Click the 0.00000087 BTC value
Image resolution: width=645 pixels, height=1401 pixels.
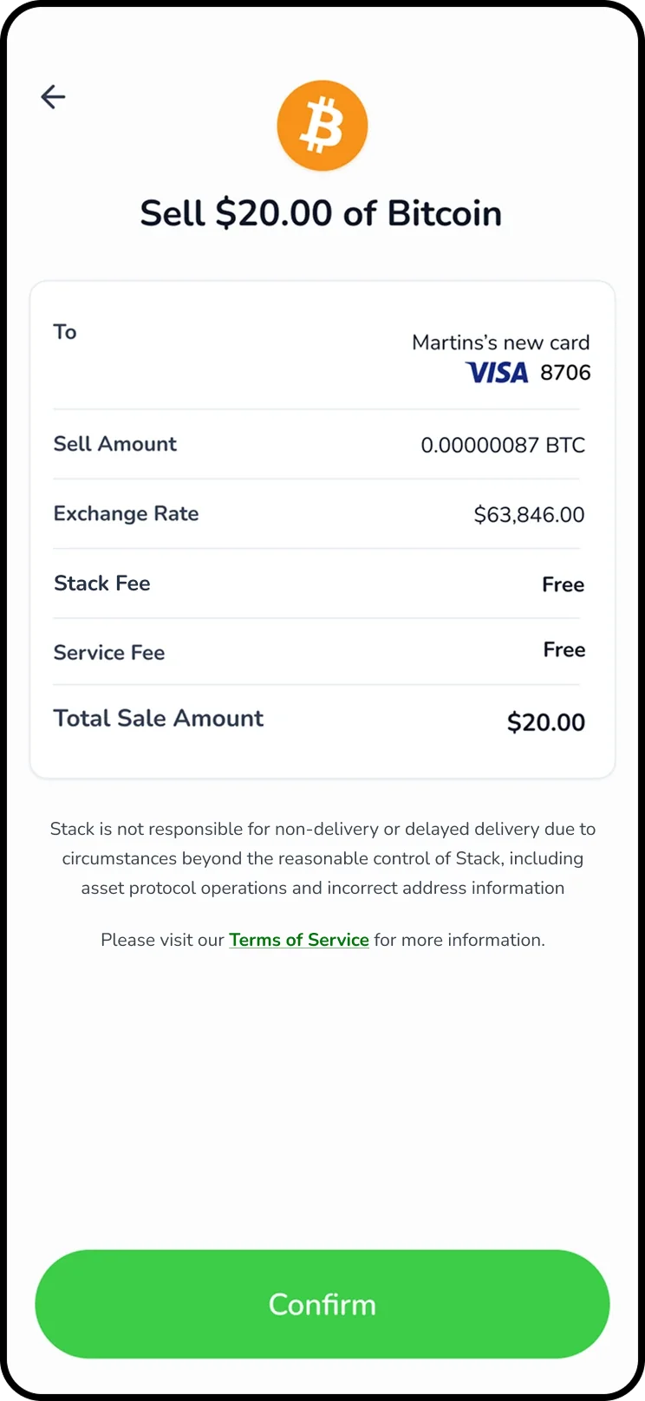[503, 446]
